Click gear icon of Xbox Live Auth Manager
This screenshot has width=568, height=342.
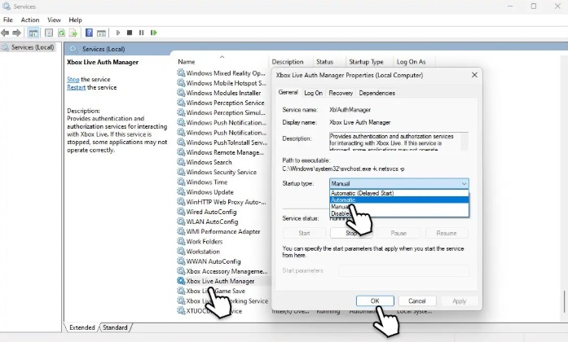[x=181, y=280]
